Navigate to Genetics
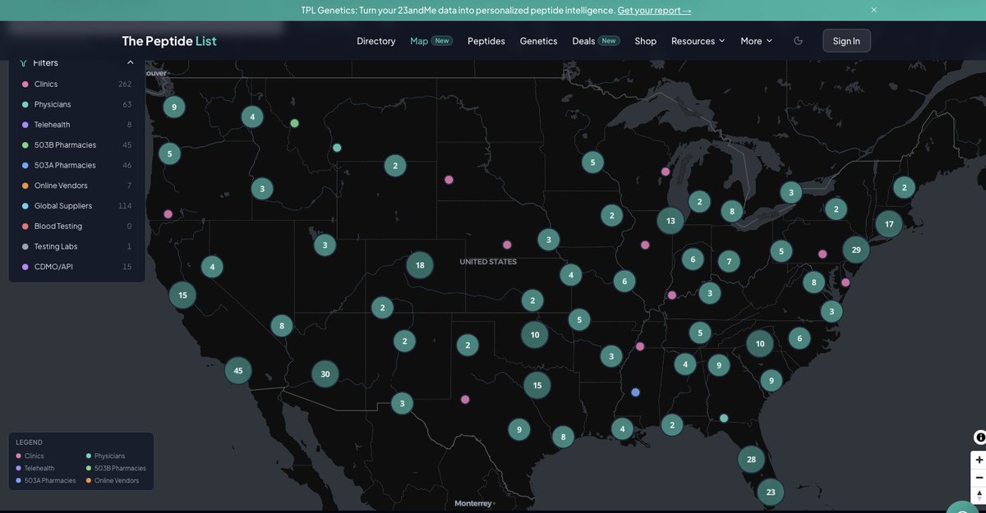This screenshot has width=986, height=513. click(x=538, y=41)
